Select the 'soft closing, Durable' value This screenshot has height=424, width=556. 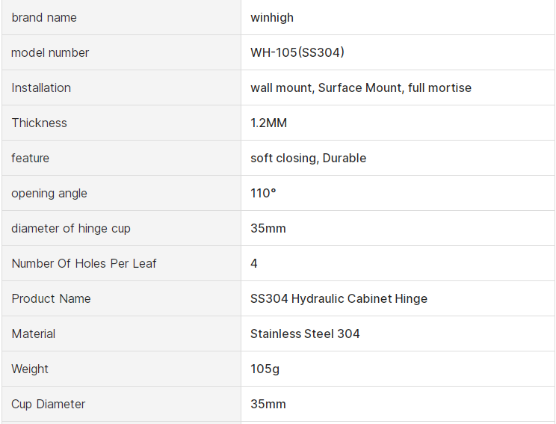(x=308, y=158)
